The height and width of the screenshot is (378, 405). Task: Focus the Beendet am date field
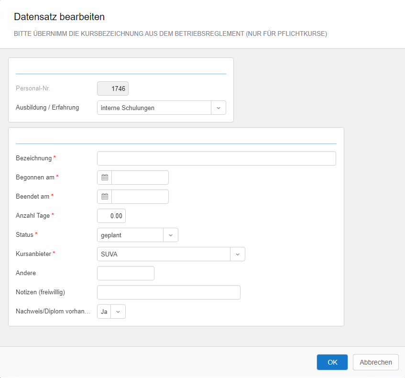click(140, 196)
